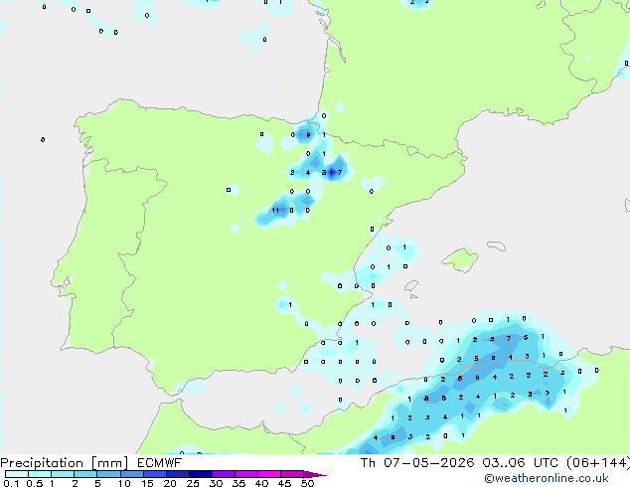Open the weatheronline.co.uk credit link

[547, 479]
